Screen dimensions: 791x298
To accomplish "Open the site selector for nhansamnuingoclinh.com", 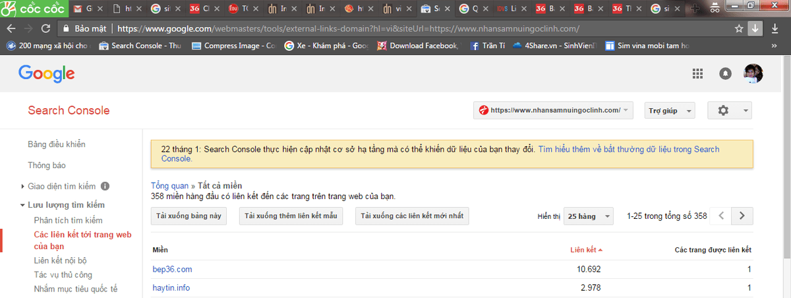I will pos(553,110).
